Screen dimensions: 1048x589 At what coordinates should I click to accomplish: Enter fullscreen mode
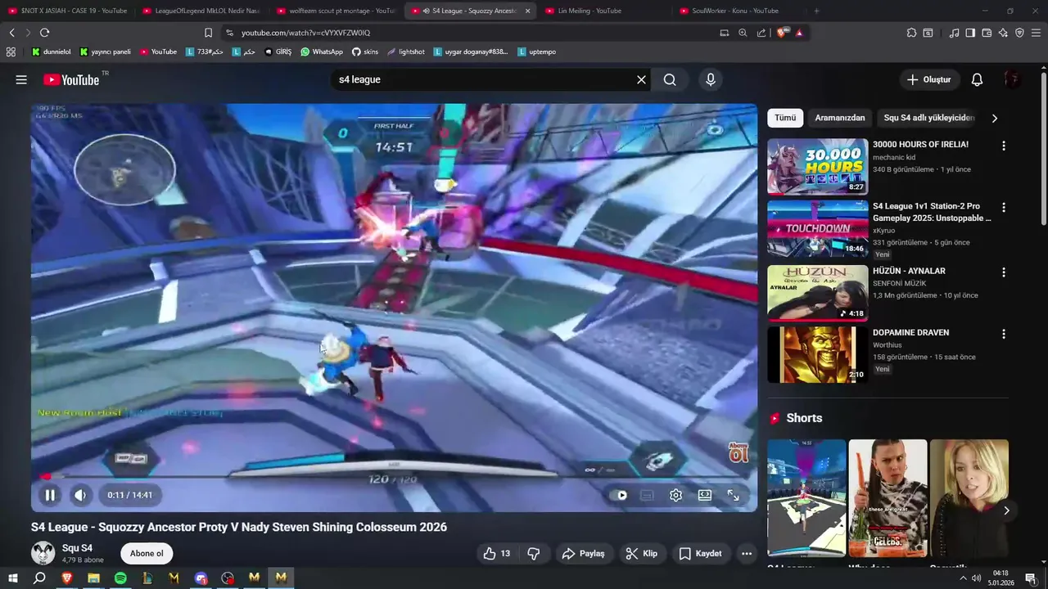click(734, 495)
